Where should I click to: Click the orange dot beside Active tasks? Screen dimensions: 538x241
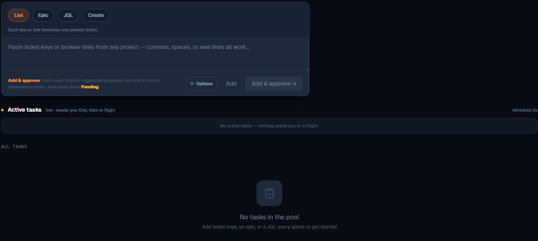coord(2,110)
